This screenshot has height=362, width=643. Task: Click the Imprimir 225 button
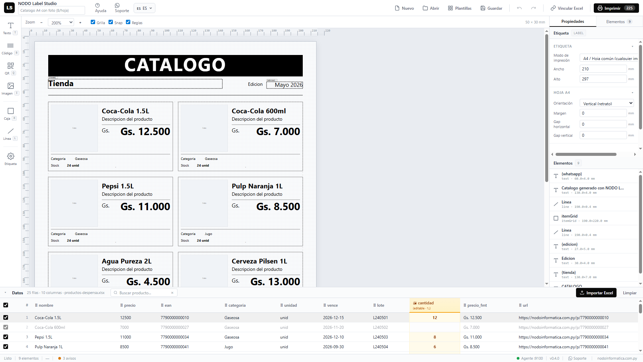[x=616, y=8]
